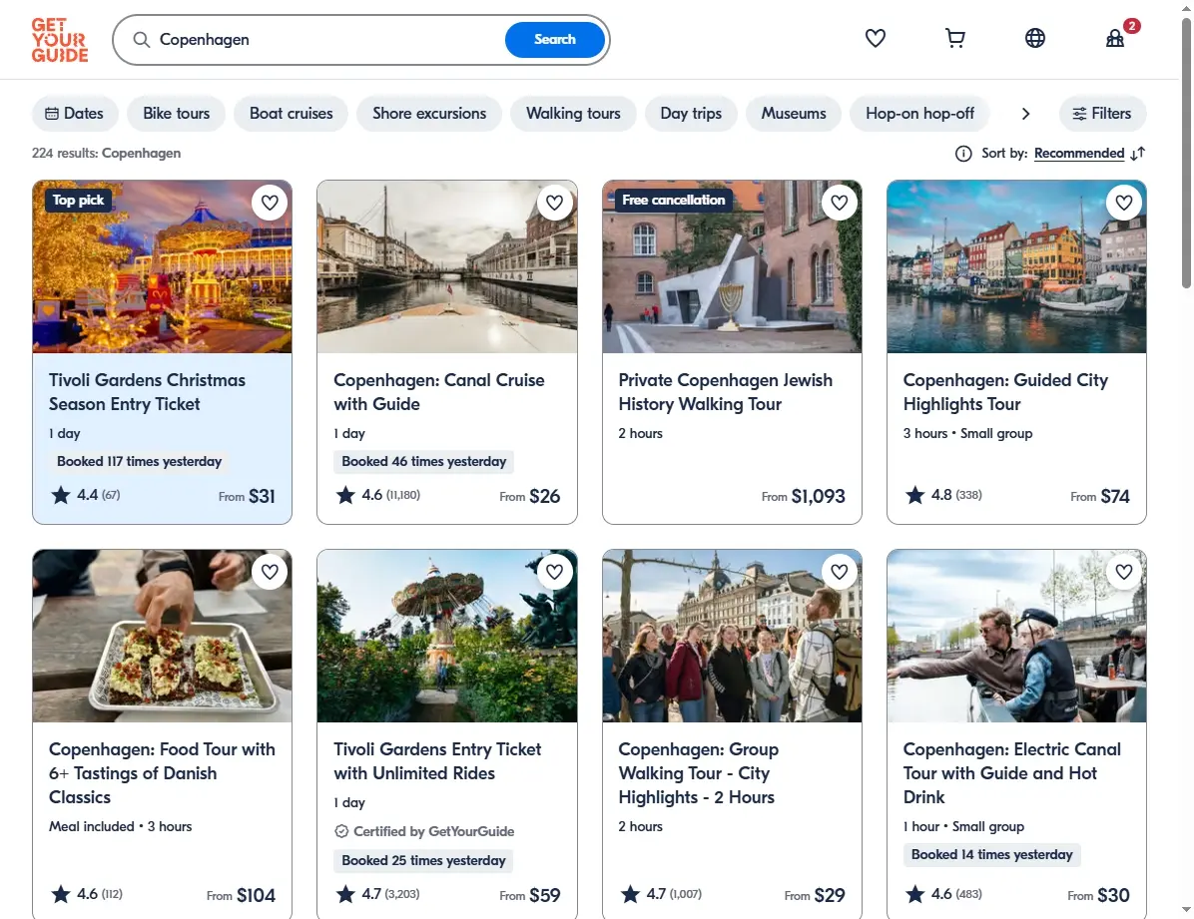Select the Walking tours chip
Viewport: 1194px width, 919px height.
pos(573,114)
